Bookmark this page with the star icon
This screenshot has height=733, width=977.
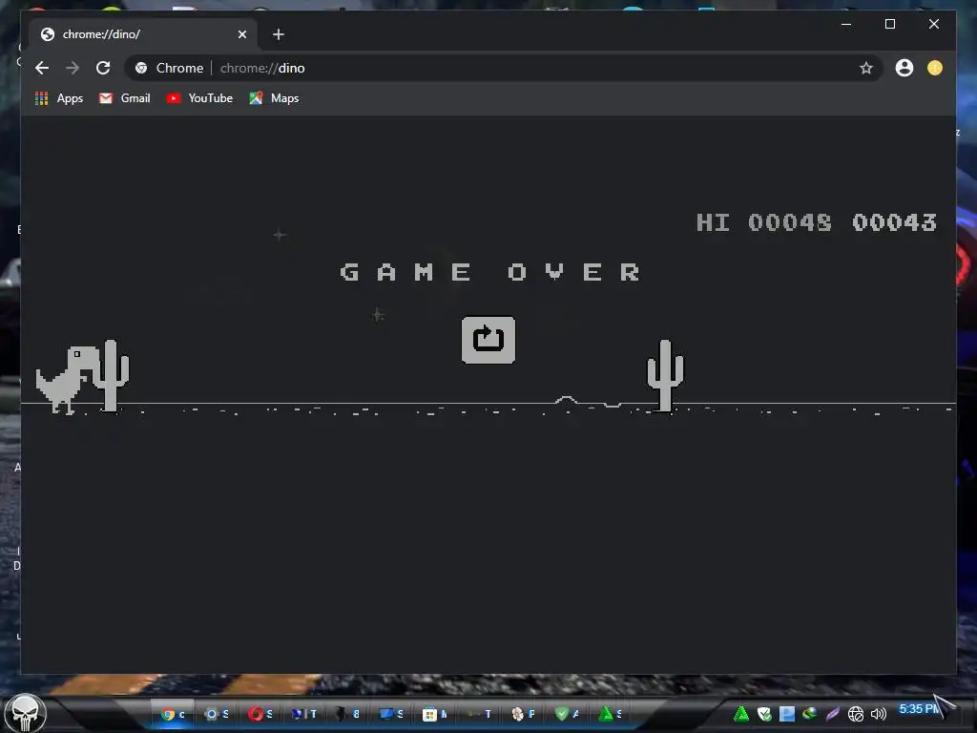coord(865,68)
